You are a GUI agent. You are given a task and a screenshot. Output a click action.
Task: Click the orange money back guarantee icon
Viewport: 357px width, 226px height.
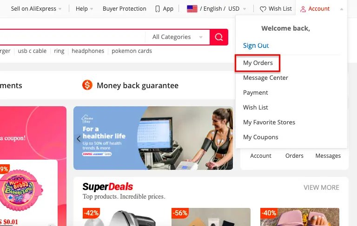pos(87,85)
